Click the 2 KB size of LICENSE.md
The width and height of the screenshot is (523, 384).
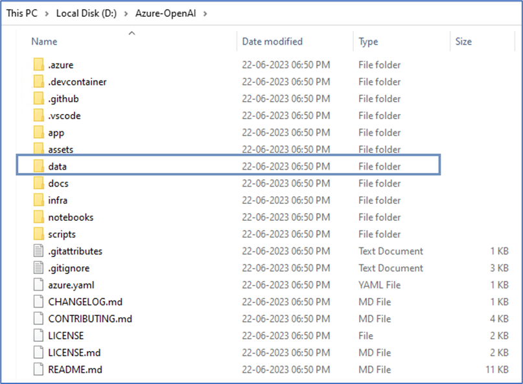pyautogui.click(x=499, y=353)
